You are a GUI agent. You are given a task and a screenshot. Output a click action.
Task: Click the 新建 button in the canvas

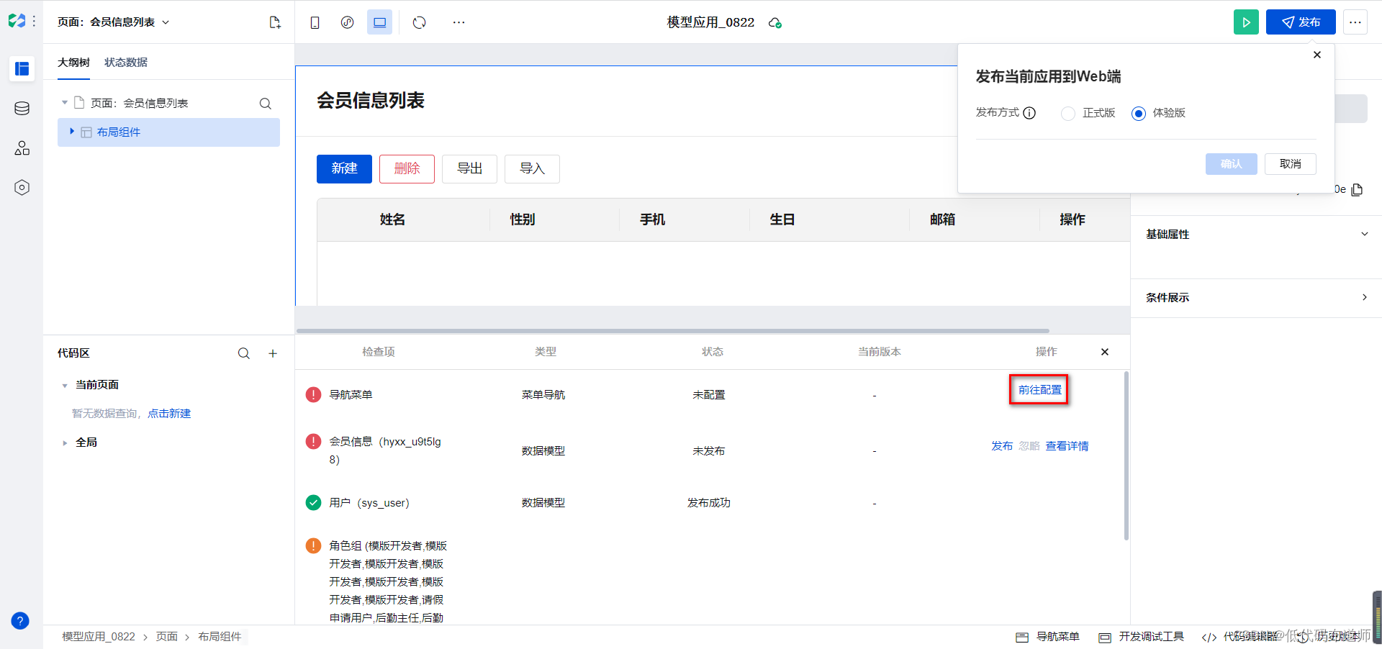[x=344, y=169]
